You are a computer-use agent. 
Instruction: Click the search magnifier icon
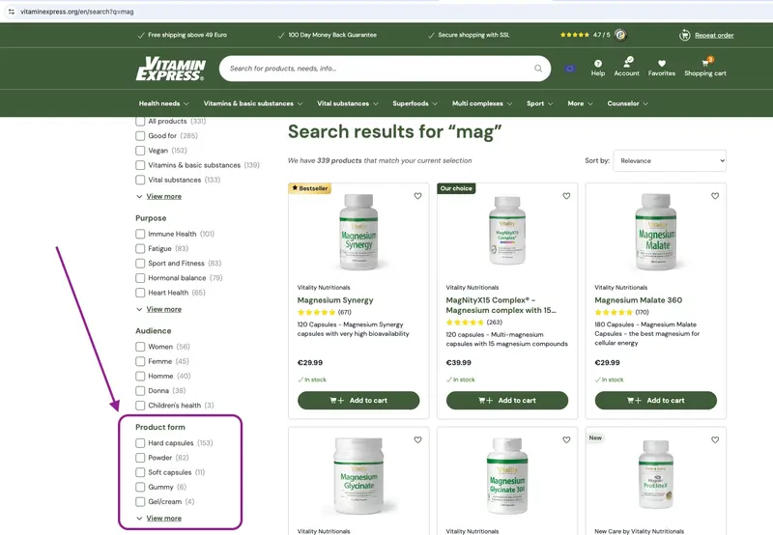[538, 69]
